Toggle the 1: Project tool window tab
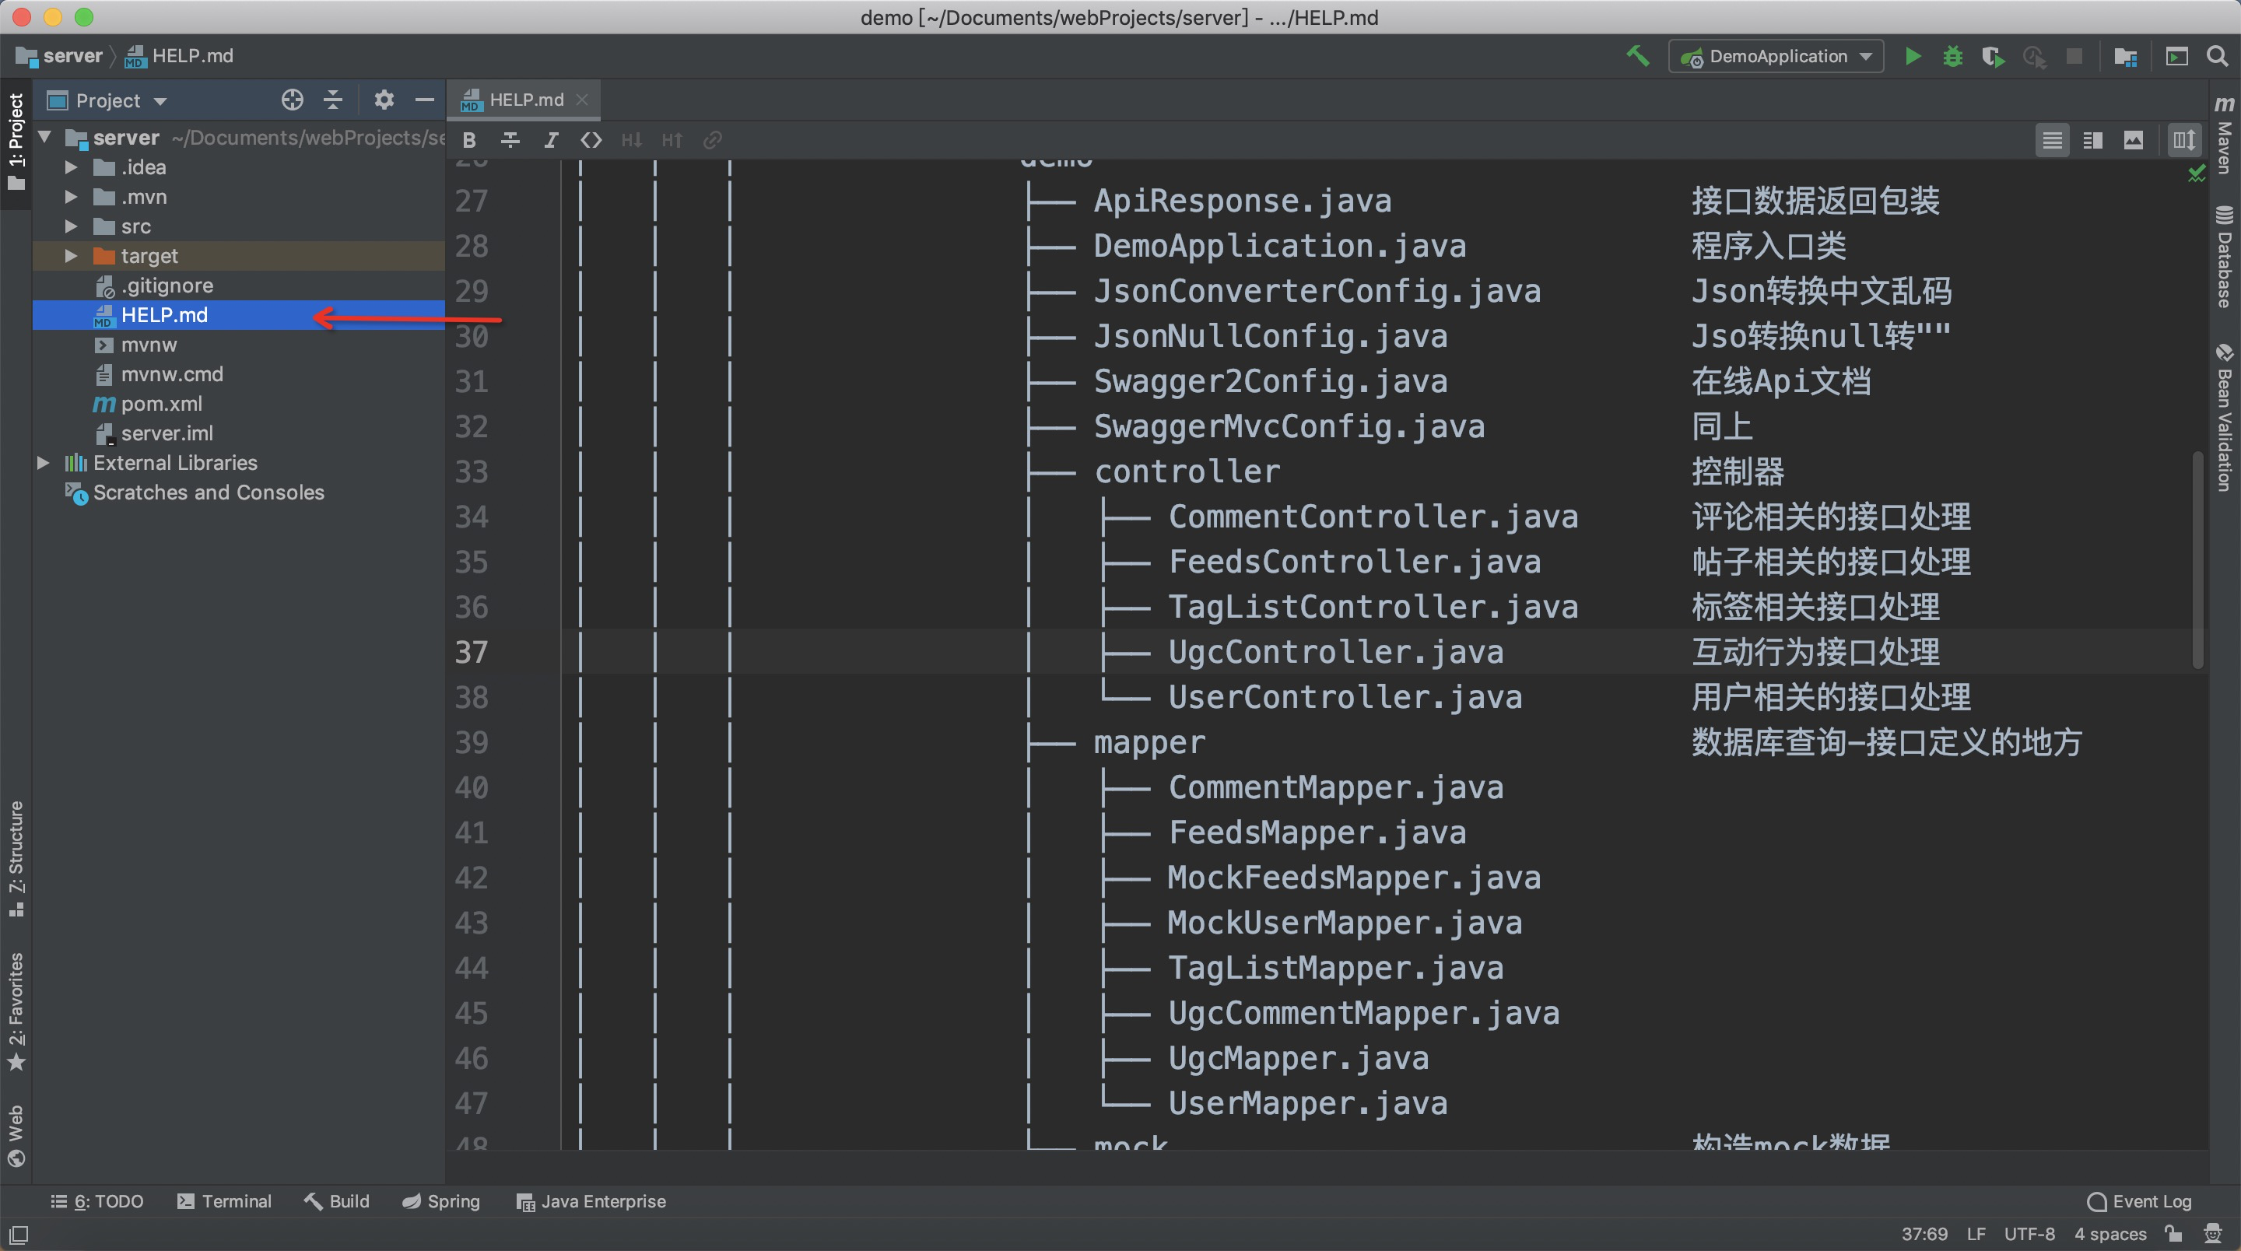 [x=16, y=144]
